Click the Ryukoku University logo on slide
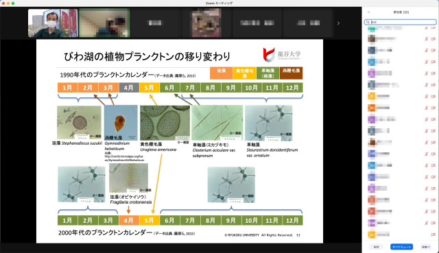Viewport: 439px width, 253px height. [x=282, y=55]
